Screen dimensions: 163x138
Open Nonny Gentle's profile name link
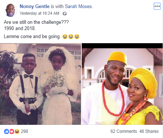[x=35, y=6]
